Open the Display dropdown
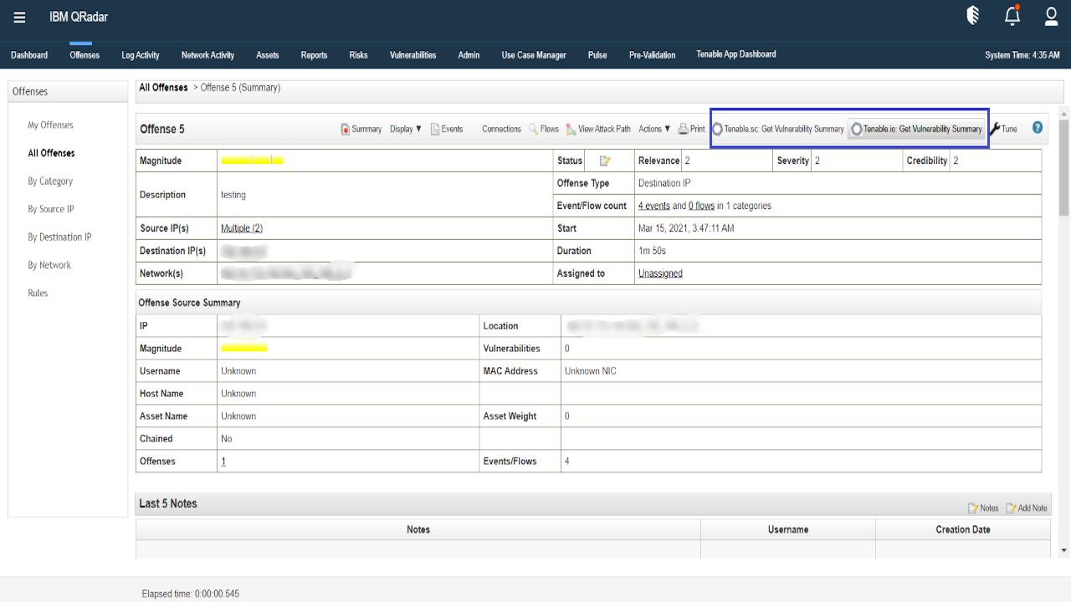The image size is (1071, 602). point(405,129)
